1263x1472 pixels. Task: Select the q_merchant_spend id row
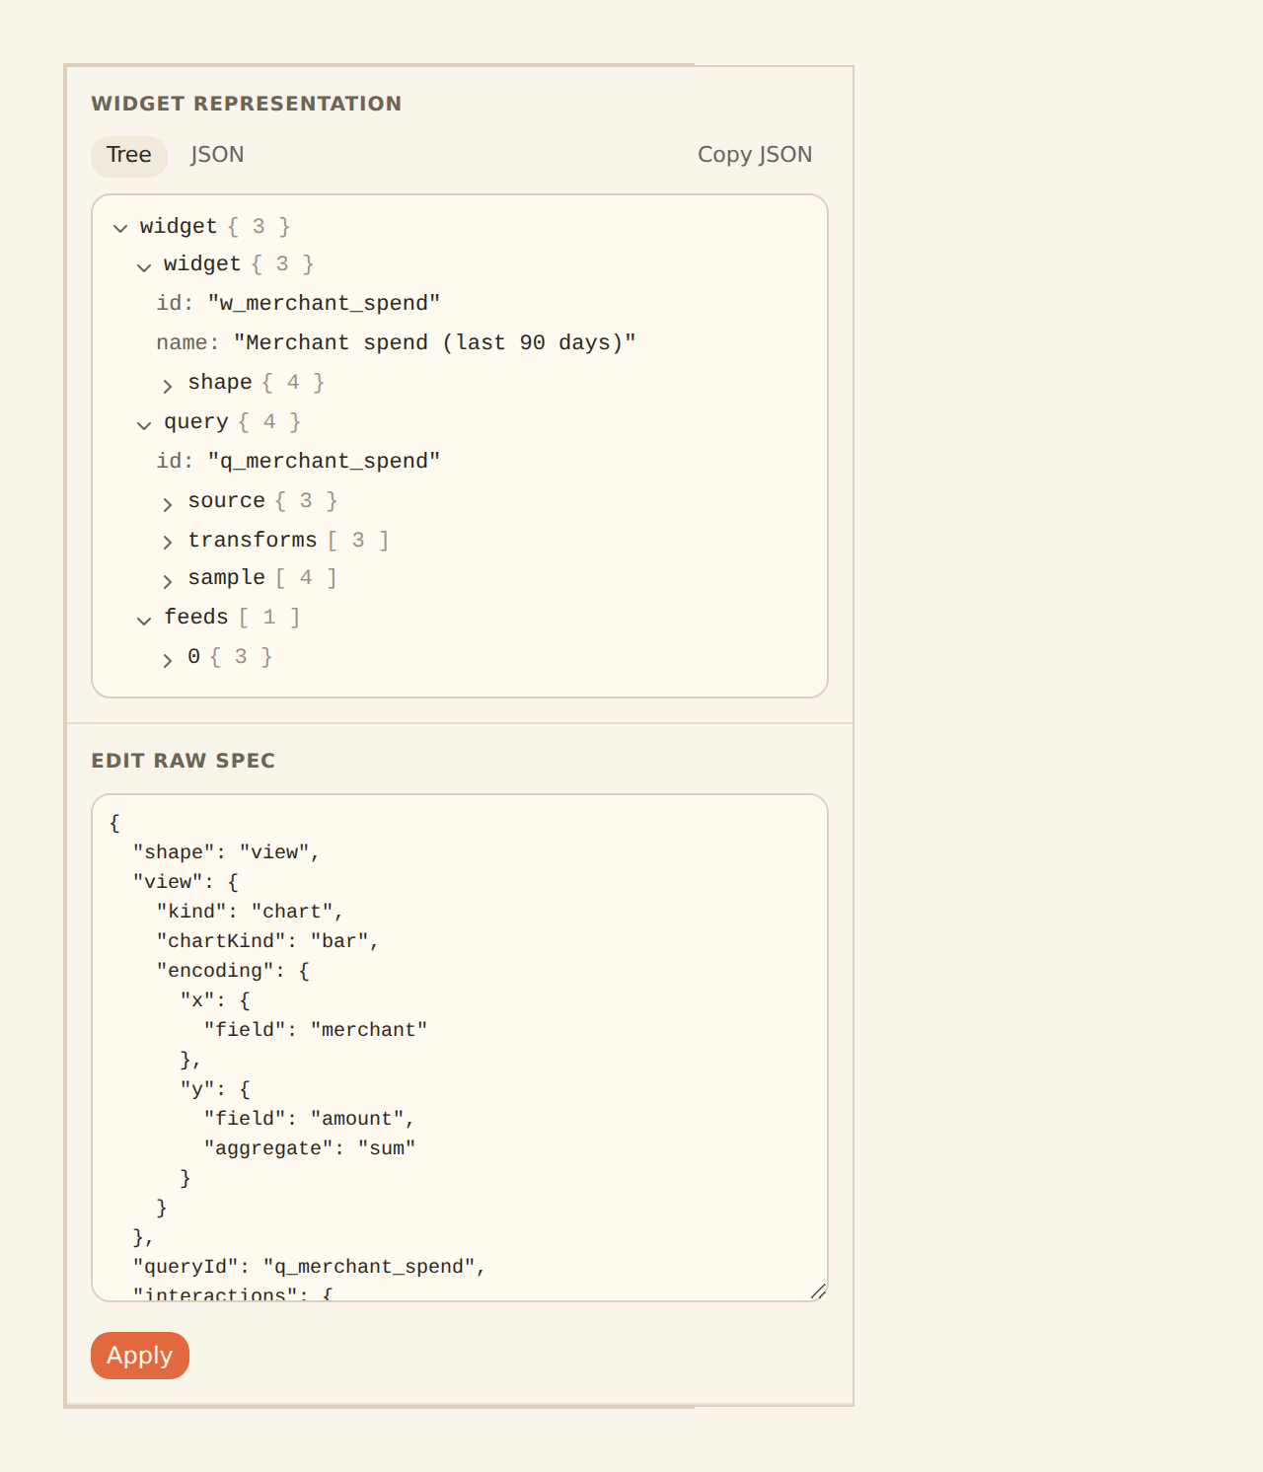[298, 461]
